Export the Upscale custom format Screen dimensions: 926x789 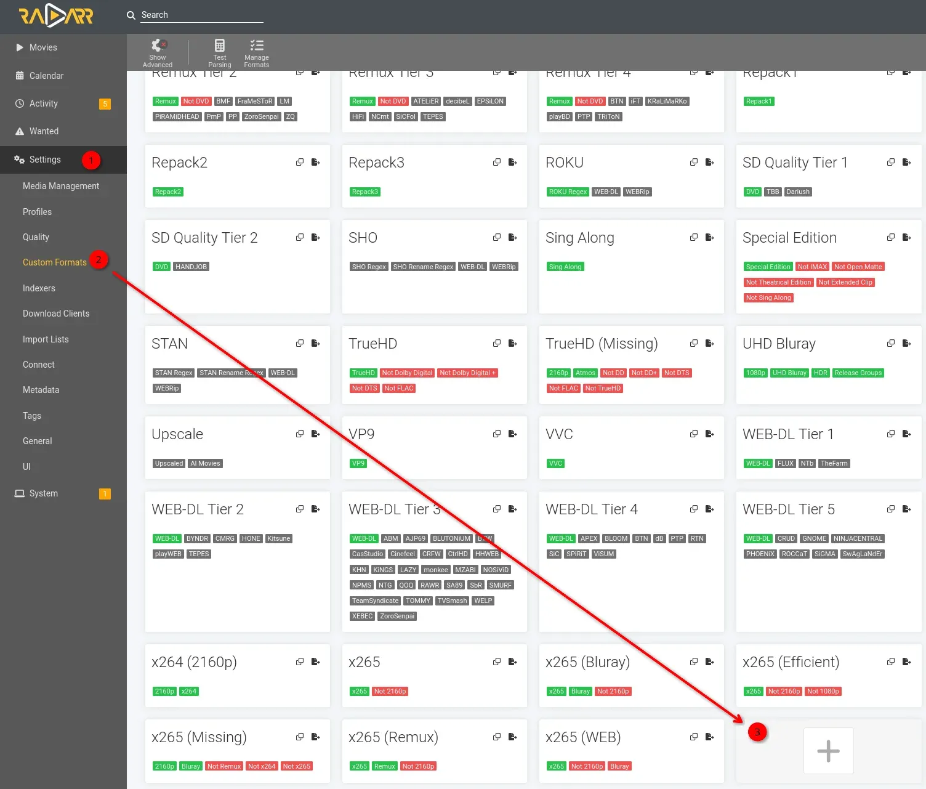[x=316, y=434]
